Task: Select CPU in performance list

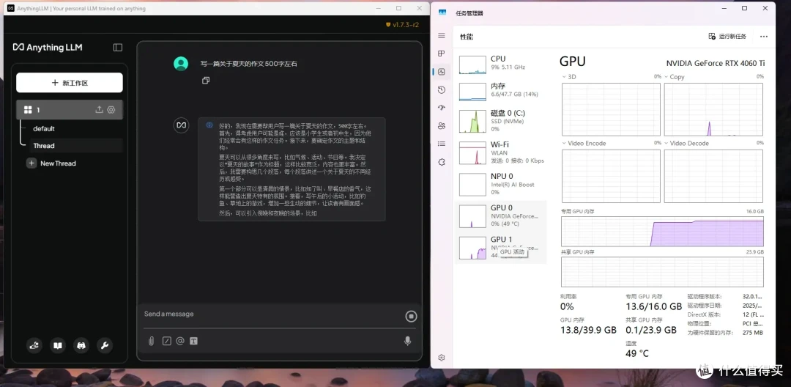Action: pyautogui.click(x=501, y=63)
